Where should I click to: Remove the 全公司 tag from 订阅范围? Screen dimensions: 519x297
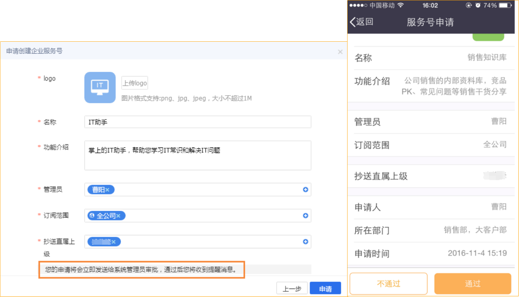[119, 216]
